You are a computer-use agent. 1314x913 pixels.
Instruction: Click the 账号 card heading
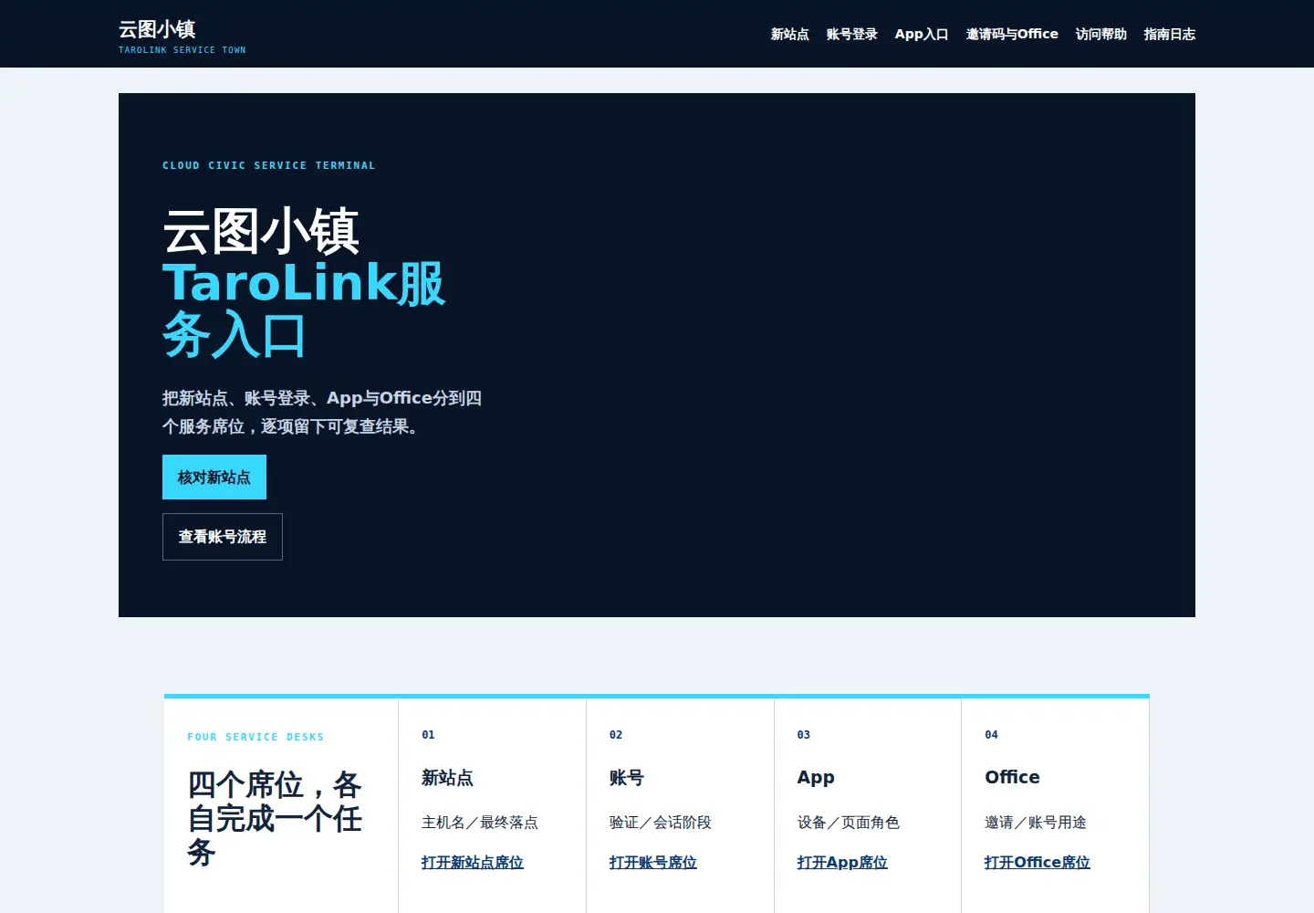click(627, 778)
